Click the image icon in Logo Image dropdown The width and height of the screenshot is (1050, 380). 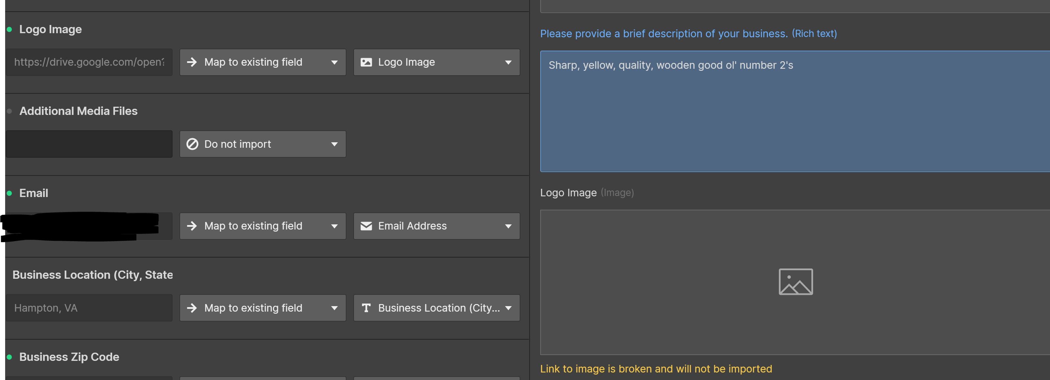click(x=366, y=62)
